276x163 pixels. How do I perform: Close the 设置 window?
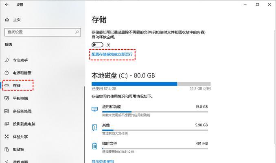click(x=269, y=4)
